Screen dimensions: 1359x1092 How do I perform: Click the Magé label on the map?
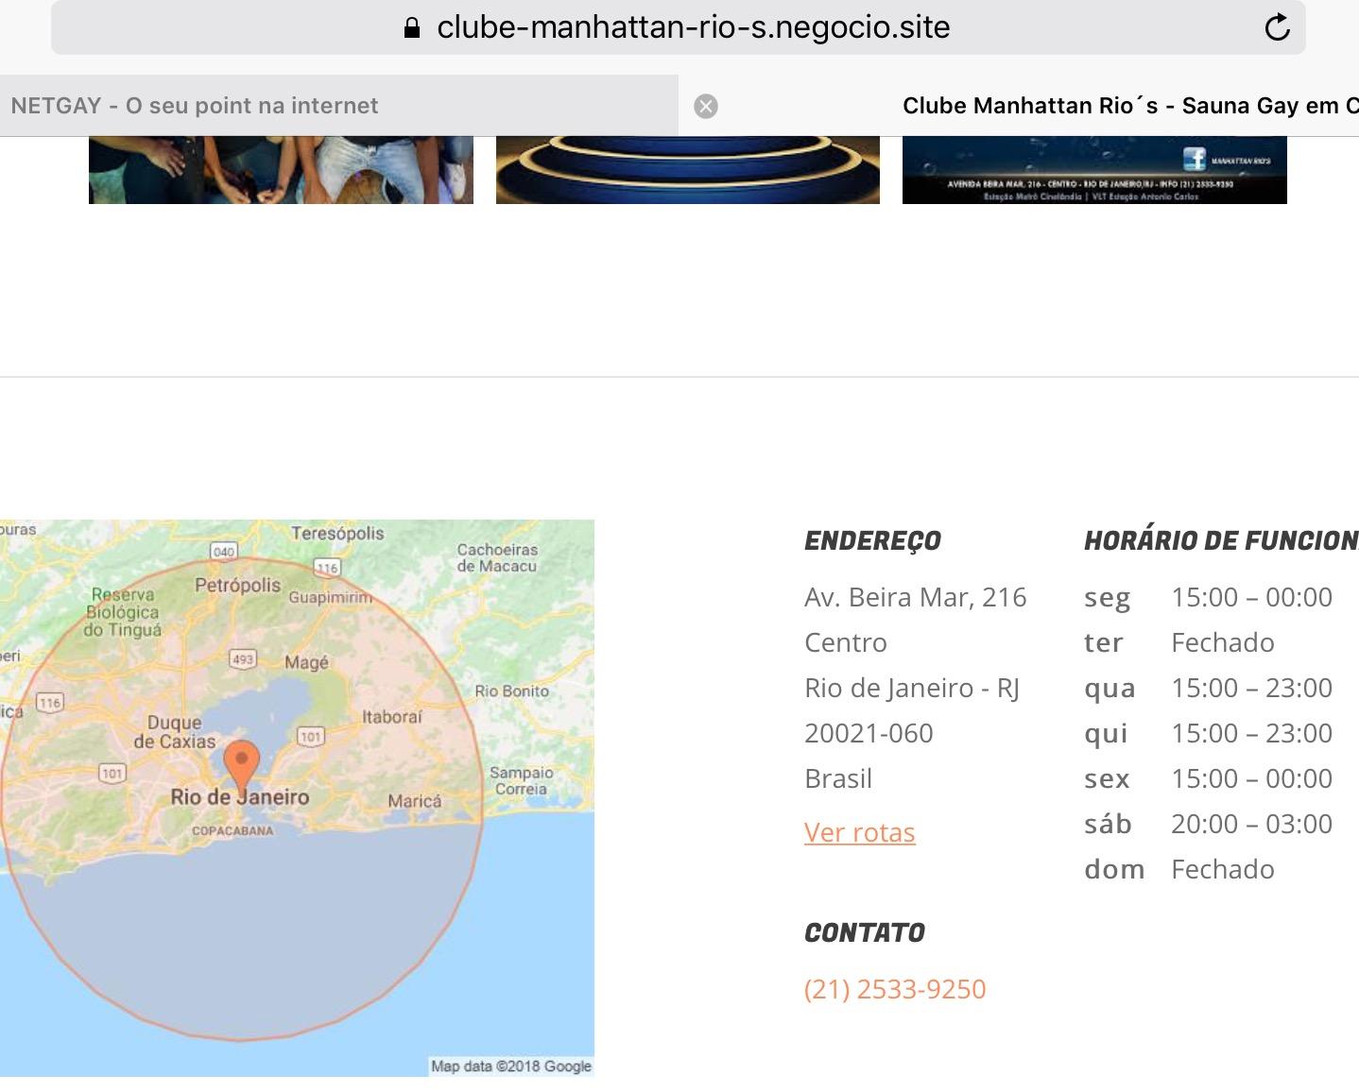pos(306,662)
